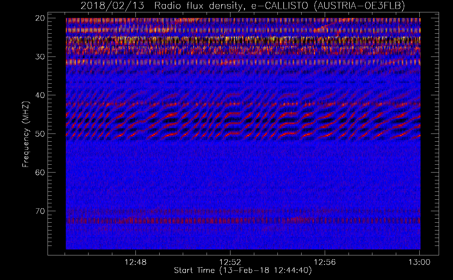Viewport: 453px width, 280px height.
Task: Click the 40 frequency tick label
Action: tap(40, 95)
